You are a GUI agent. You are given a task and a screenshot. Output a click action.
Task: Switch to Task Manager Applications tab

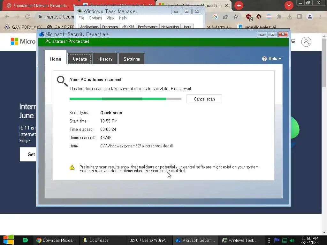[89, 27]
